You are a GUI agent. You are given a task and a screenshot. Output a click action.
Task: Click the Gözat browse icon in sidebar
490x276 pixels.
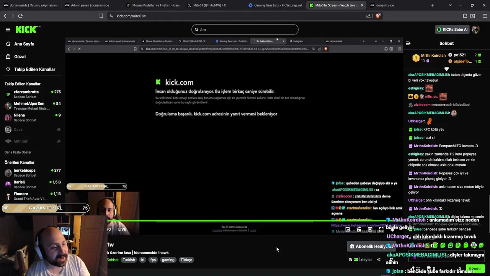pos(8,56)
